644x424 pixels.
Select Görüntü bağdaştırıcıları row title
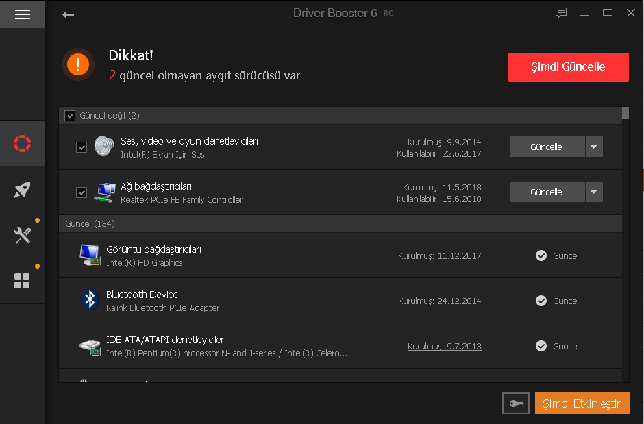pos(153,249)
